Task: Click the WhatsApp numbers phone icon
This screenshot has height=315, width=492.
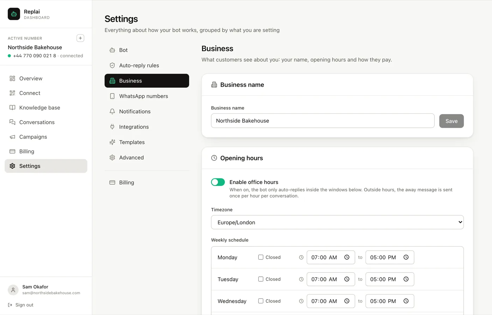Action: [112, 96]
